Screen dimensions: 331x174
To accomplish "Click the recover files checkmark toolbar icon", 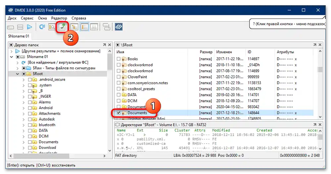I will coord(62,27).
